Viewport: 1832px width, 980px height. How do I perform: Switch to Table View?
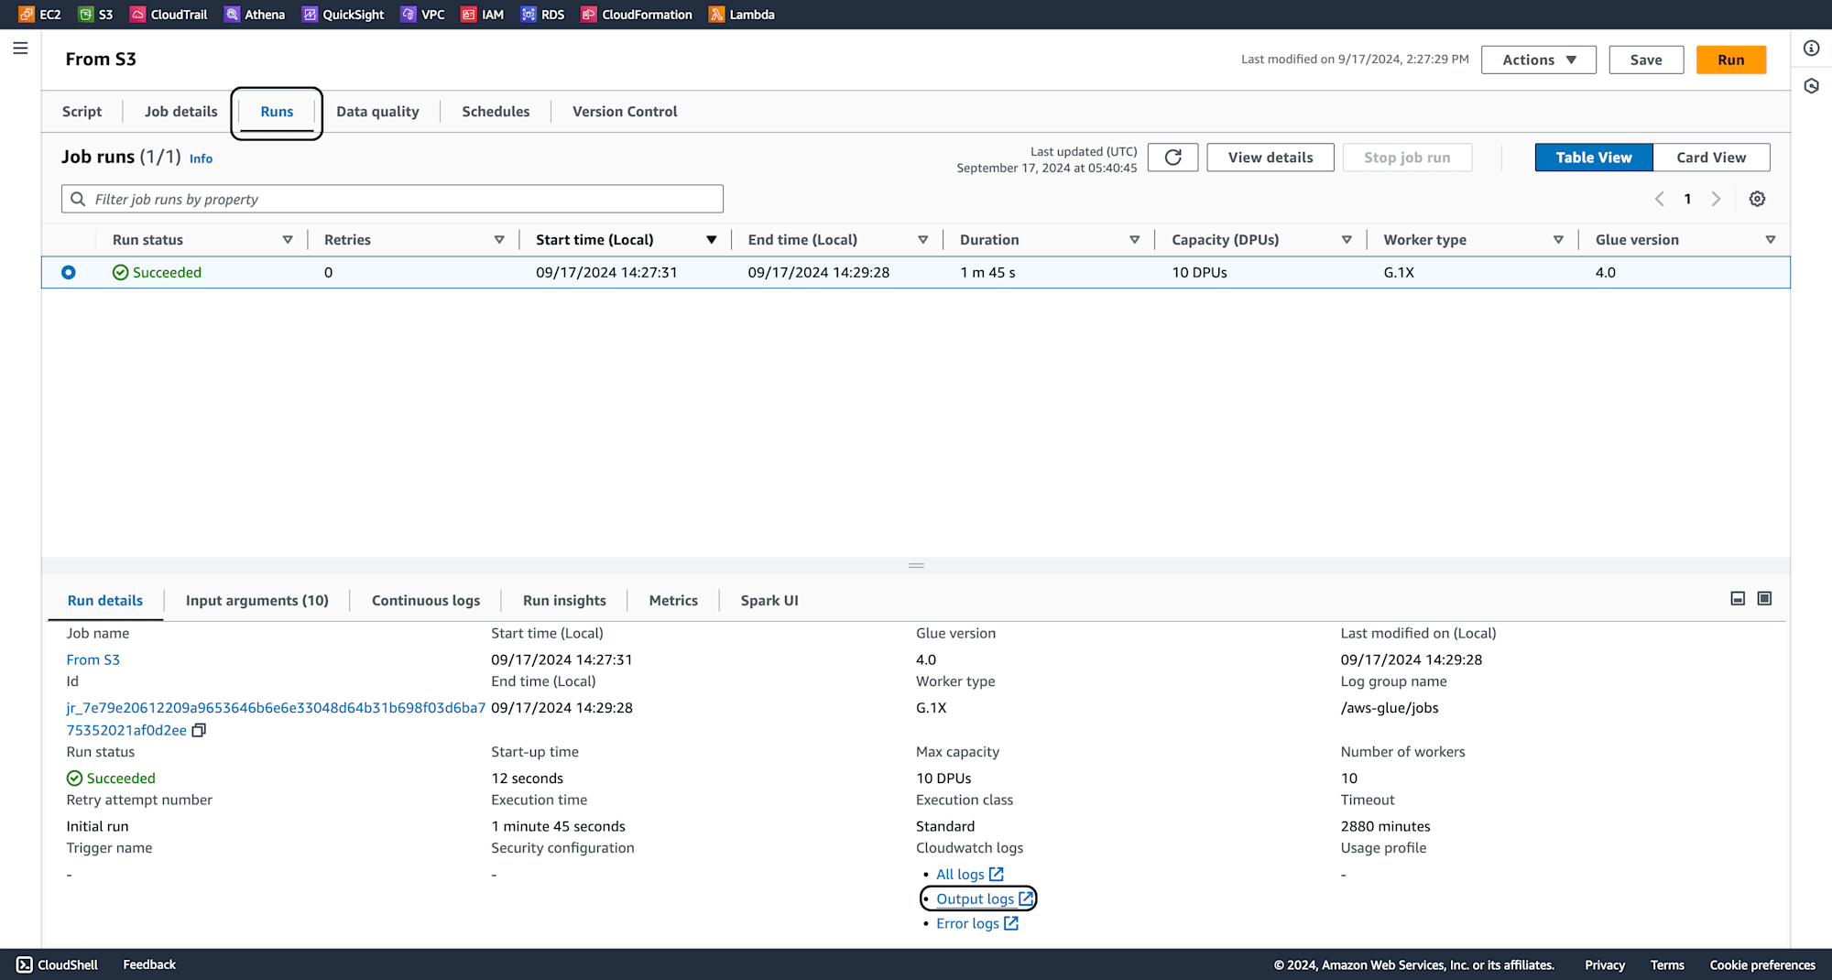tap(1594, 158)
